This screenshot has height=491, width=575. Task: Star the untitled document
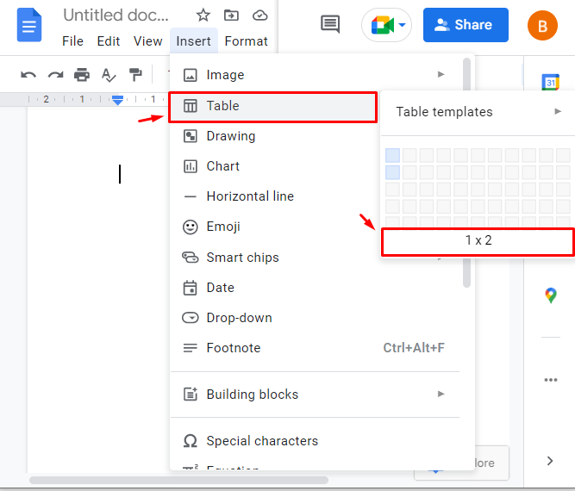point(203,16)
